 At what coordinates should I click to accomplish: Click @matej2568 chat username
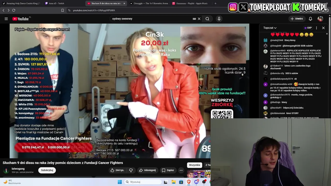tap(277, 40)
